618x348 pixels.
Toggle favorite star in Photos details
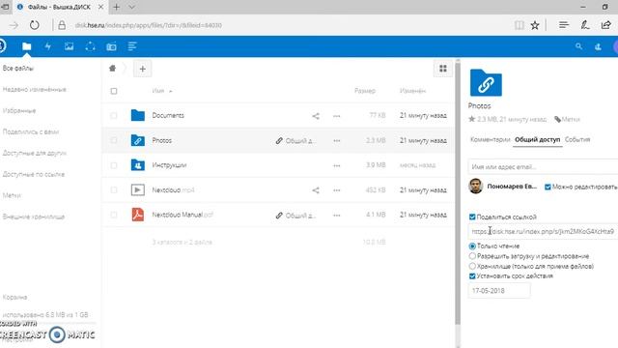coord(472,119)
